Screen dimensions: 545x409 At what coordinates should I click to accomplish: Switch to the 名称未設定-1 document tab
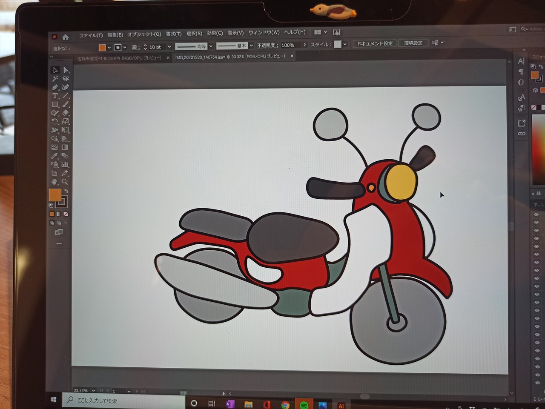[119, 58]
